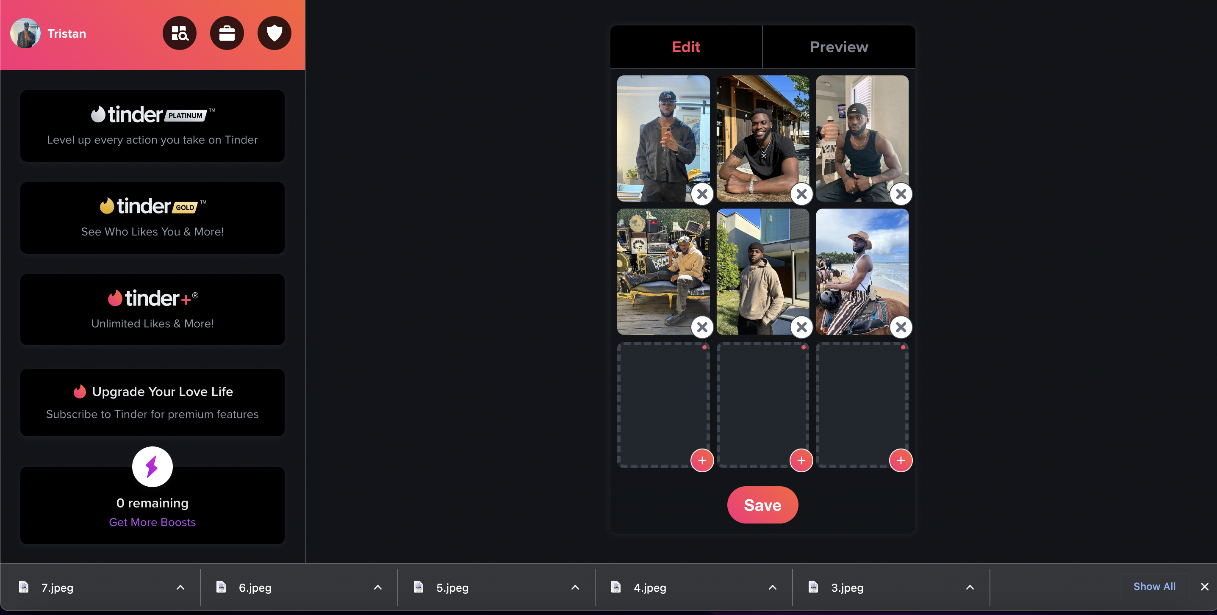The width and height of the screenshot is (1217, 615).
Task: Expand the 3.jpeg download options arrow
Action: point(970,587)
